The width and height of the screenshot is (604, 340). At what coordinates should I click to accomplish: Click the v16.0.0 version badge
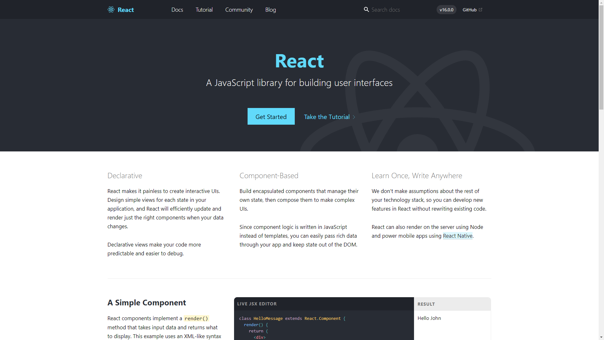coord(446,10)
